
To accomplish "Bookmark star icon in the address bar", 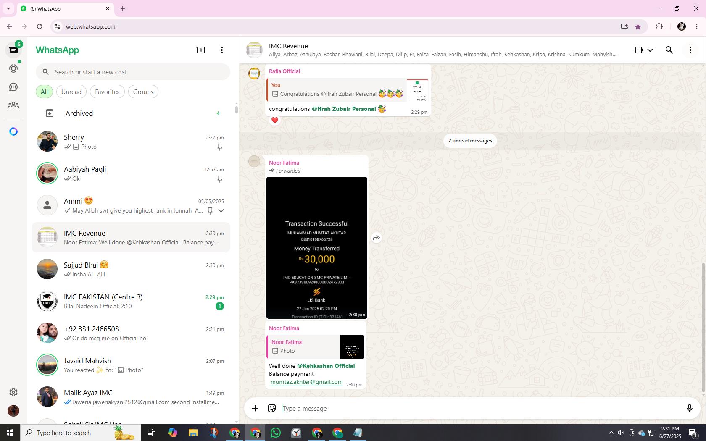I will point(638,26).
